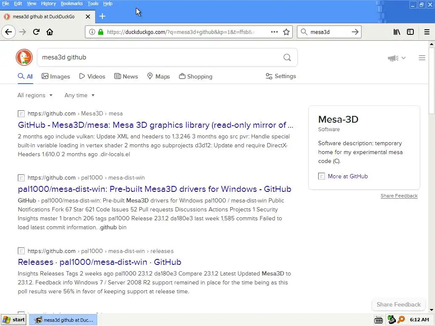Image resolution: width=435 pixels, height=326 pixels.
Task: Click the magnifier tray icon
Action: [x=401, y=320]
